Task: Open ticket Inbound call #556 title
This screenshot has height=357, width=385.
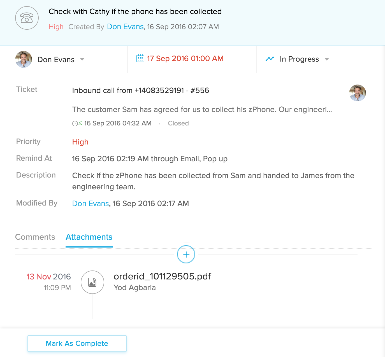Action: click(x=140, y=90)
